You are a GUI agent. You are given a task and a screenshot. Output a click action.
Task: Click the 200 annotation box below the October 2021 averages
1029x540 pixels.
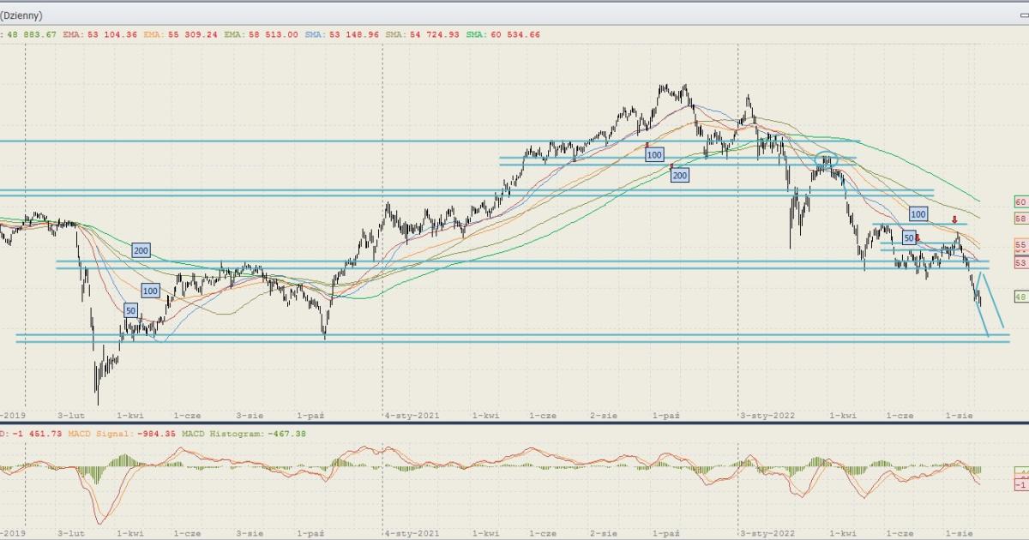[x=680, y=175]
